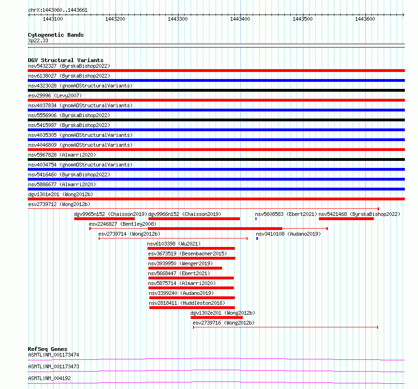Click the esv2739716 (Wong2012b) label

coord(224,323)
